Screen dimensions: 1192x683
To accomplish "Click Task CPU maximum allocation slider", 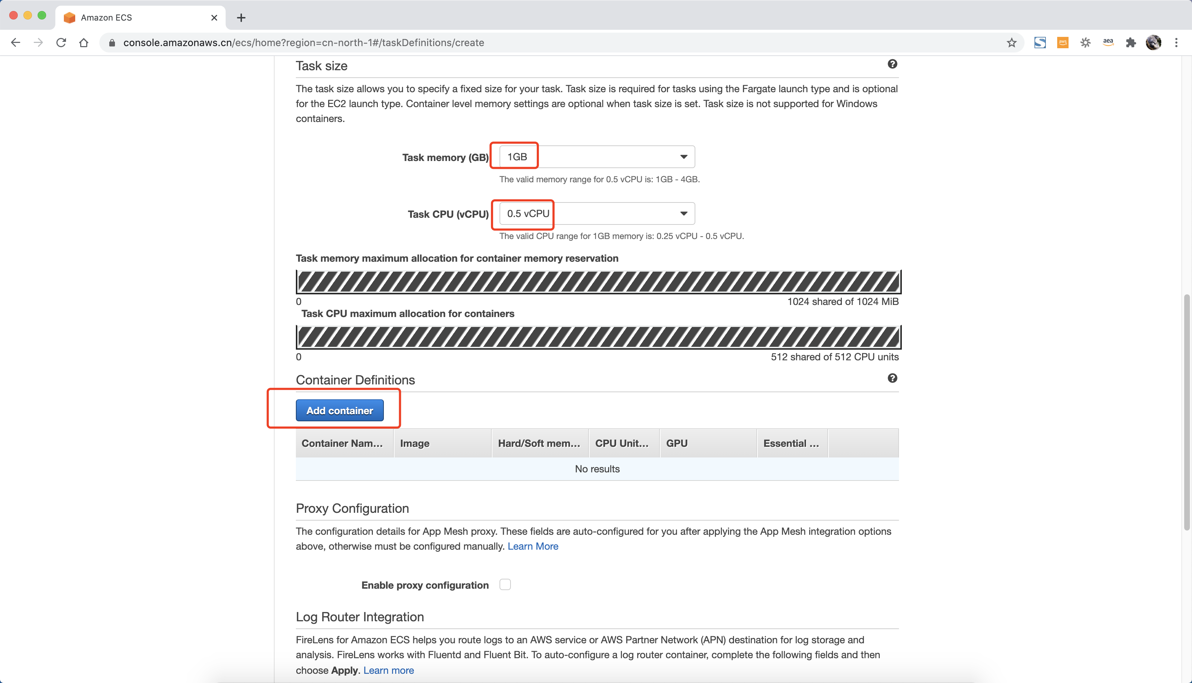I will (x=598, y=337).
